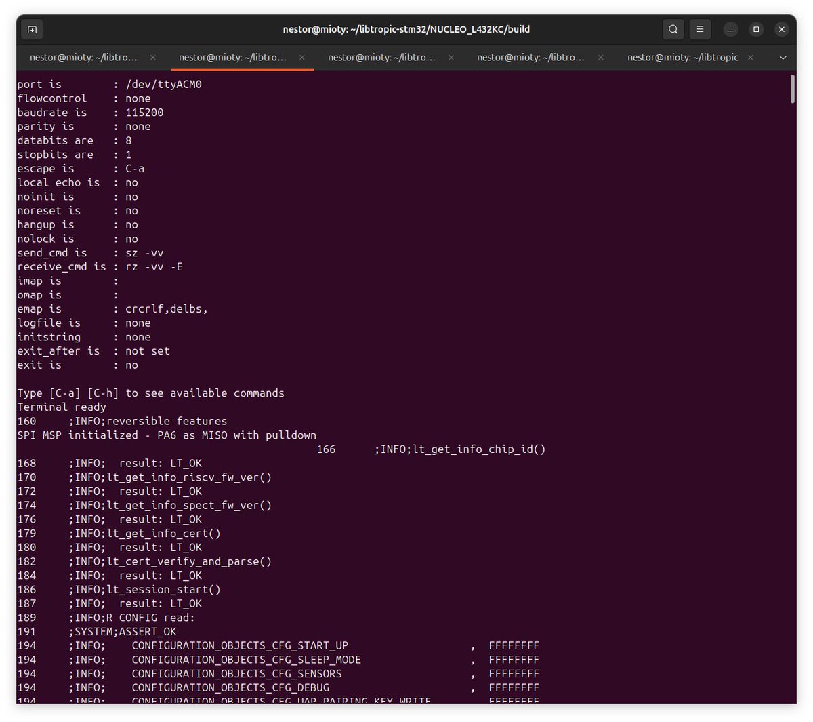The image size is (813, 722).
Task: Click the vertical scrollbar thumb
Action: tap(792, 89)
